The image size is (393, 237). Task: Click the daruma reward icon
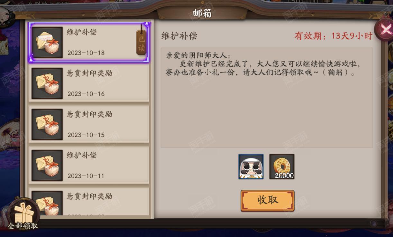coord(251,166)
